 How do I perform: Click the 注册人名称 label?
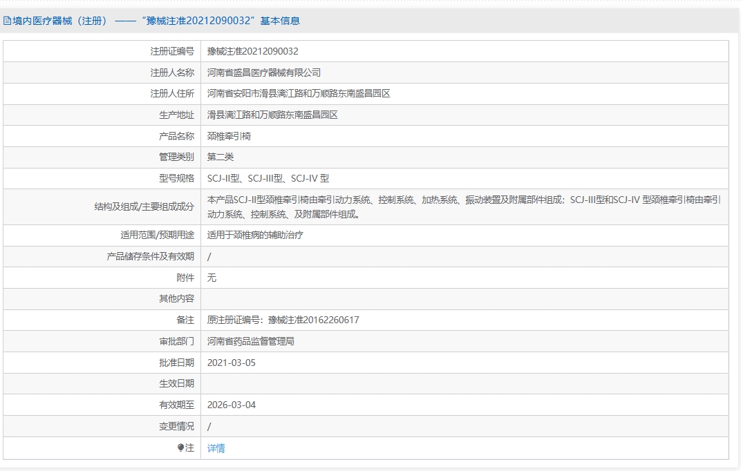(173, 73)
